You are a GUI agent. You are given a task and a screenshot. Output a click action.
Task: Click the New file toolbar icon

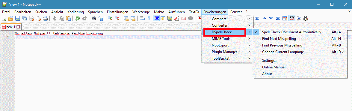pos(4,18)
